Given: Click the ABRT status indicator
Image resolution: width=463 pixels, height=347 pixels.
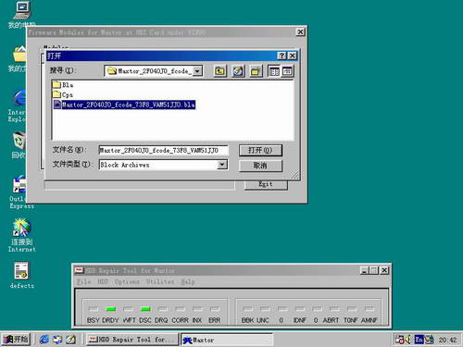Looking at the screenshot, I should click(334, 309).
